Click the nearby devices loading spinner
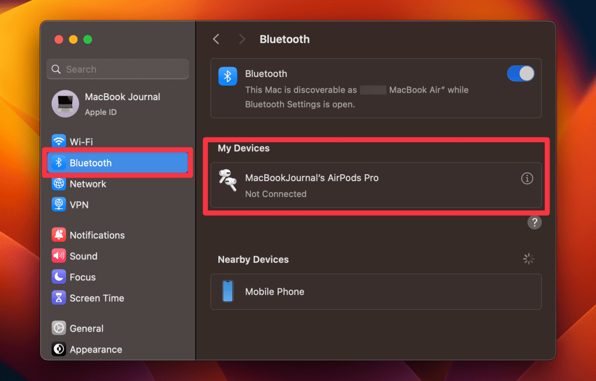 click(528, 259)
